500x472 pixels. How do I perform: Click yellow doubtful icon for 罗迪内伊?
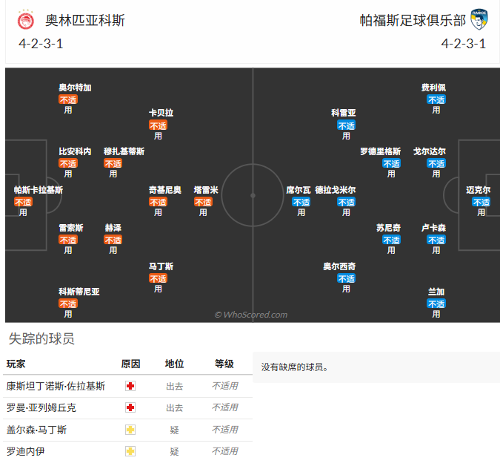(x=130, y=450)
